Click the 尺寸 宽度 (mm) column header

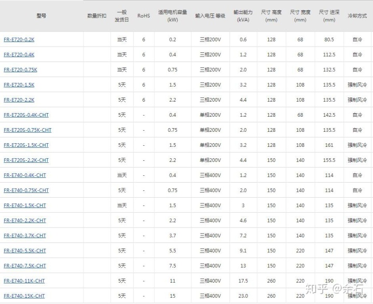point(300,16)
